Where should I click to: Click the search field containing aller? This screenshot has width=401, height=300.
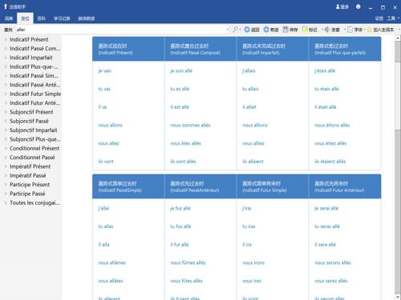(120, 30)
